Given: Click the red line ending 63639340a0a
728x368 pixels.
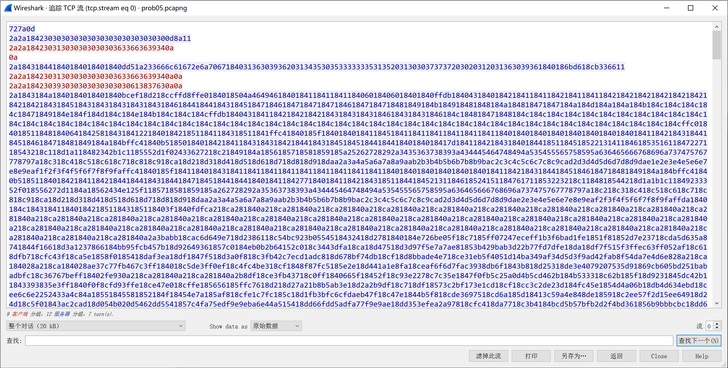Looking at the screenshot, I should point(96,76).
